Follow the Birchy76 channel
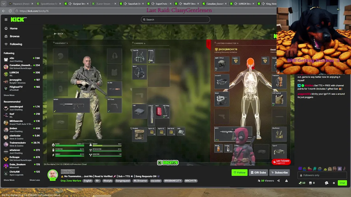This screenshot has width=351, height=197. tap(239, 172)
